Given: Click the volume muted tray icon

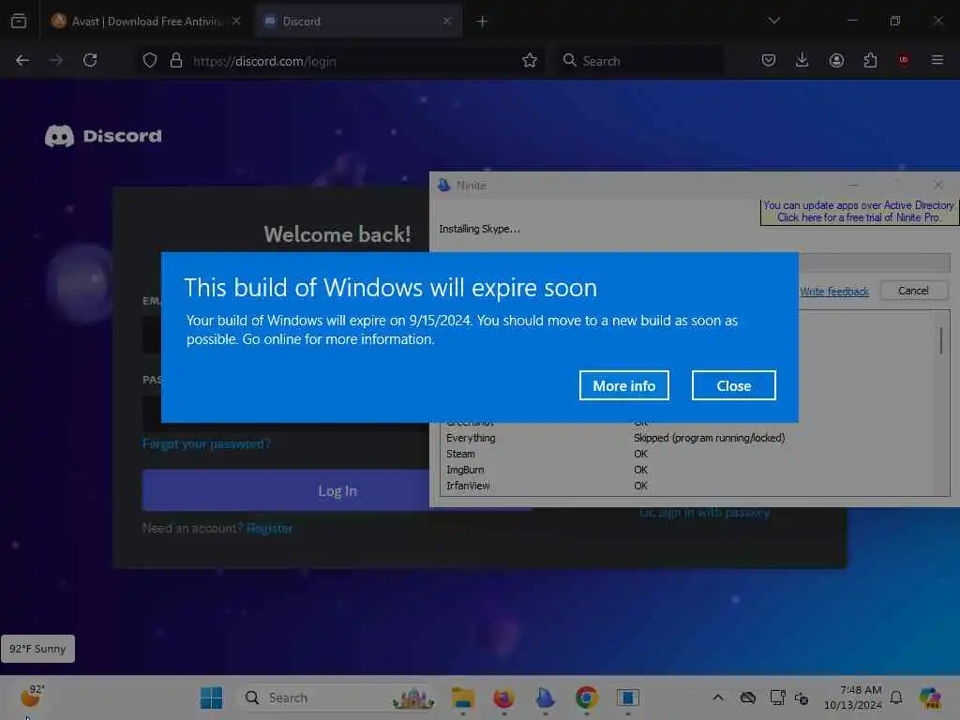Looking at the screenshot, I should point(801,697).
